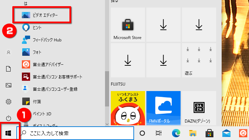
Task: Open the FMVポータル tile
Action: point(163,108)
